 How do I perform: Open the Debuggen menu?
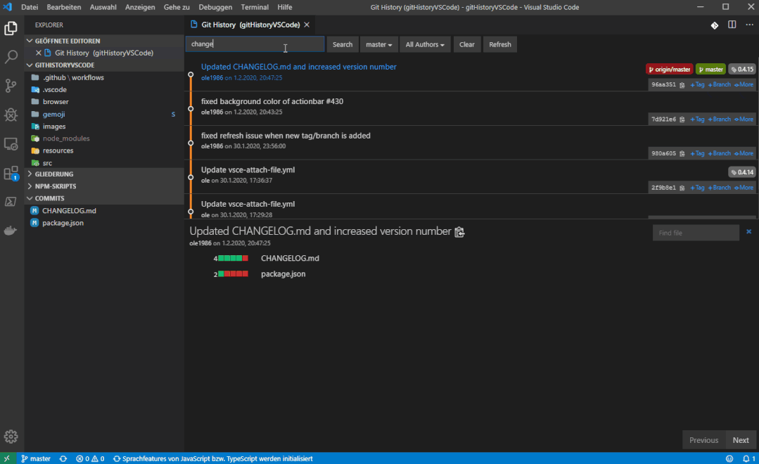tap(215, 7)
